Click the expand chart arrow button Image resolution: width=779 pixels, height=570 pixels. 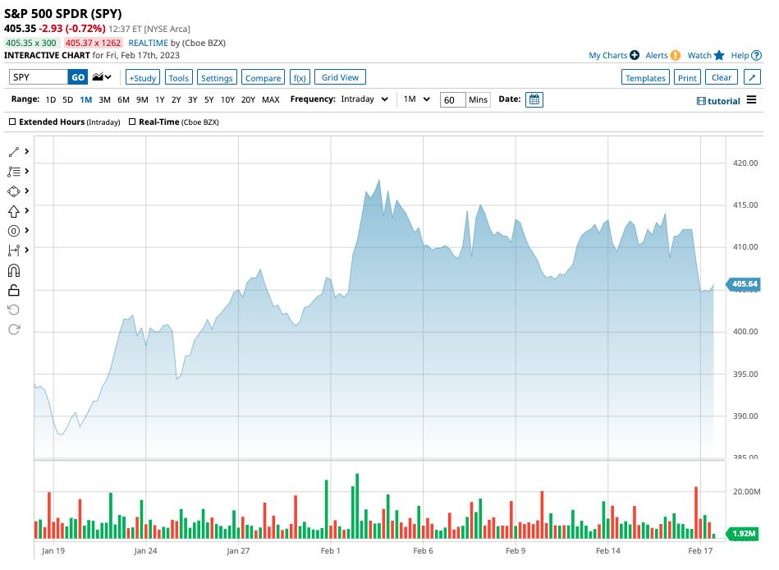click(752, 77)
